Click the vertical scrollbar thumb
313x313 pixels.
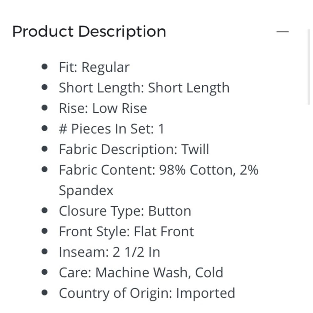click(309, 67)
